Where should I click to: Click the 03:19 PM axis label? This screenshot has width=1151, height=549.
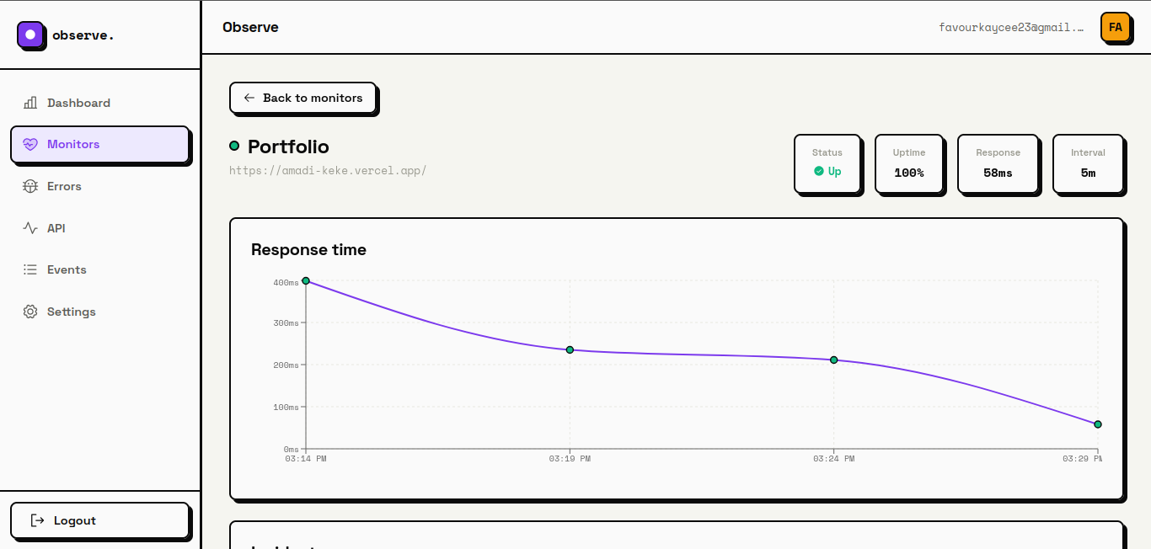coord(570,459)
